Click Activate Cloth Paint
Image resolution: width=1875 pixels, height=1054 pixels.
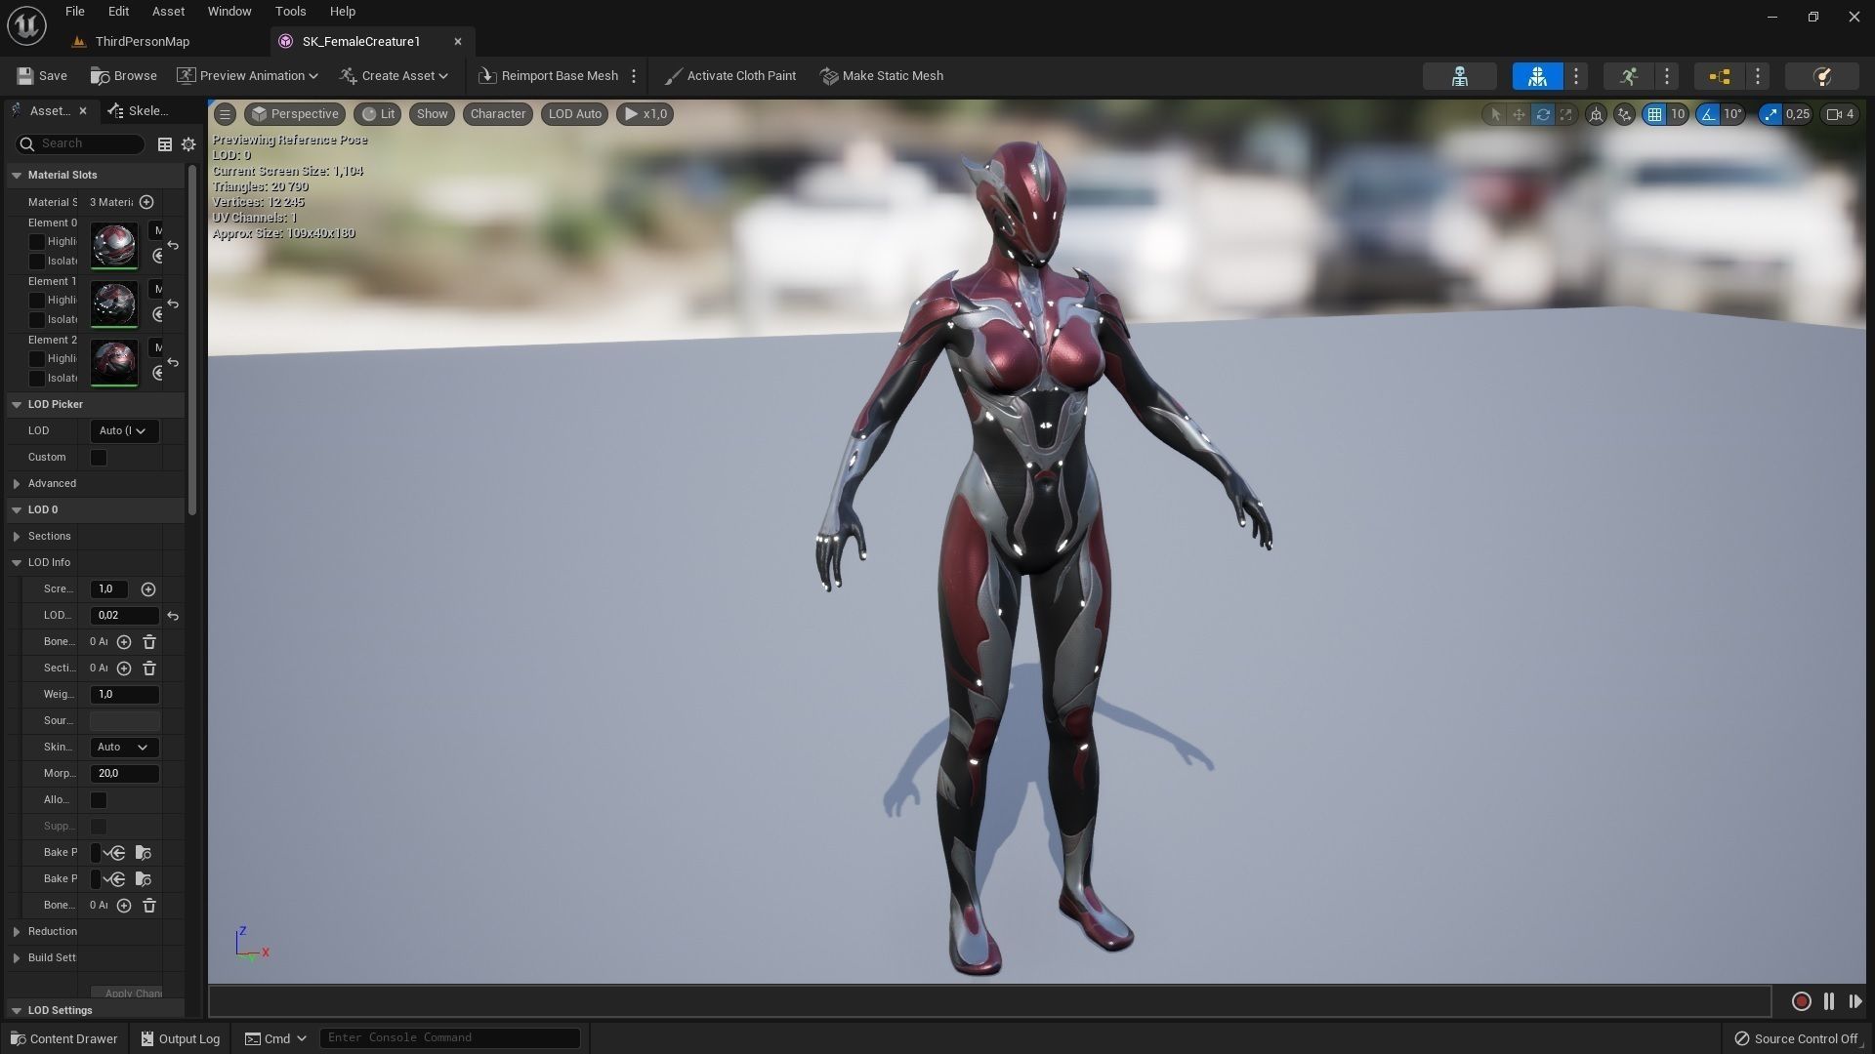click(729, 76)
